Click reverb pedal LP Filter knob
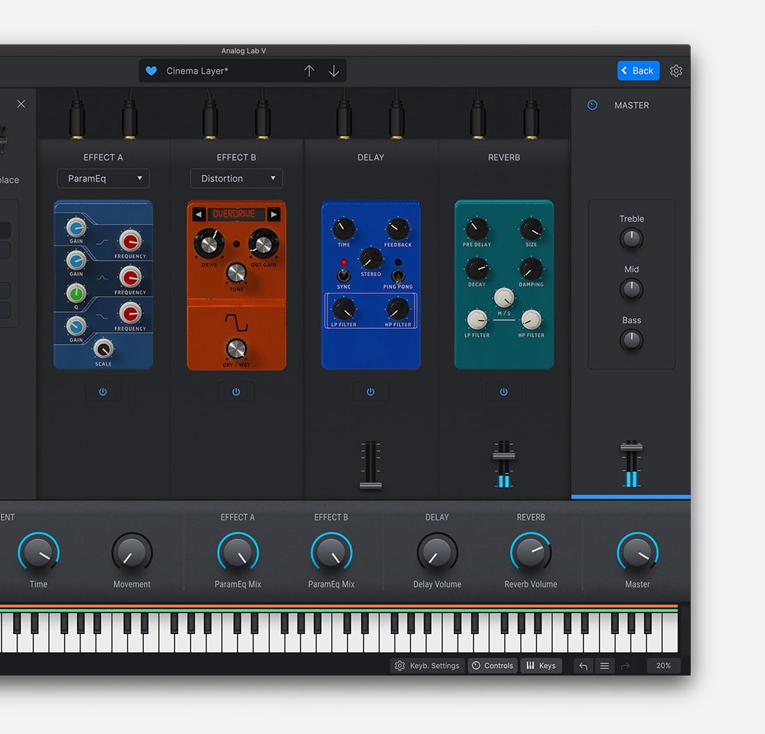 point(477,320)
